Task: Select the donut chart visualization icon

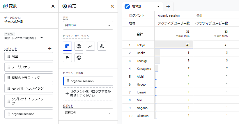Action: [x=79, y=46]
